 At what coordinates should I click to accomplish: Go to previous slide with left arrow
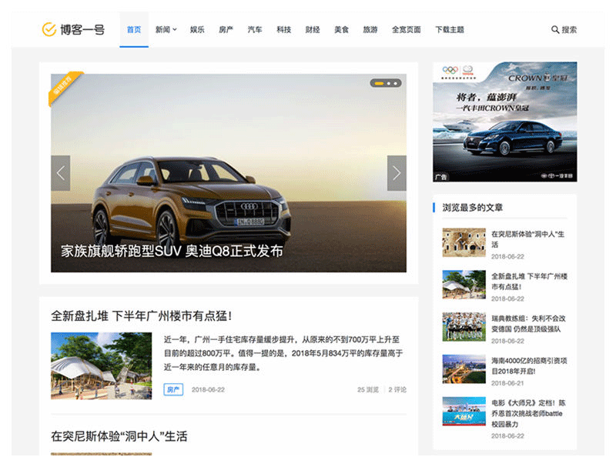coord(61,173)
